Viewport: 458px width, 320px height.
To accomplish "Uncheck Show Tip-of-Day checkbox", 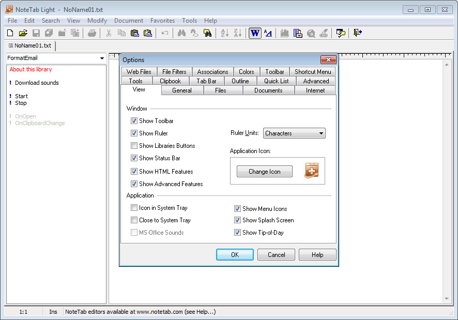I will tap(237, 233).
